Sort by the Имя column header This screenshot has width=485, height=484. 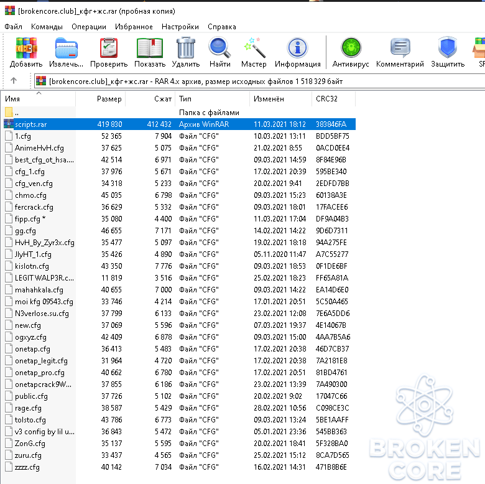tap(38, 99)
